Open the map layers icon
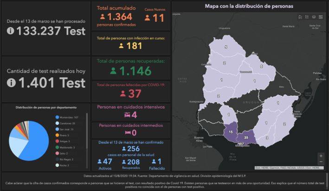Screen dimensions: 329x191 click(314, 17)
